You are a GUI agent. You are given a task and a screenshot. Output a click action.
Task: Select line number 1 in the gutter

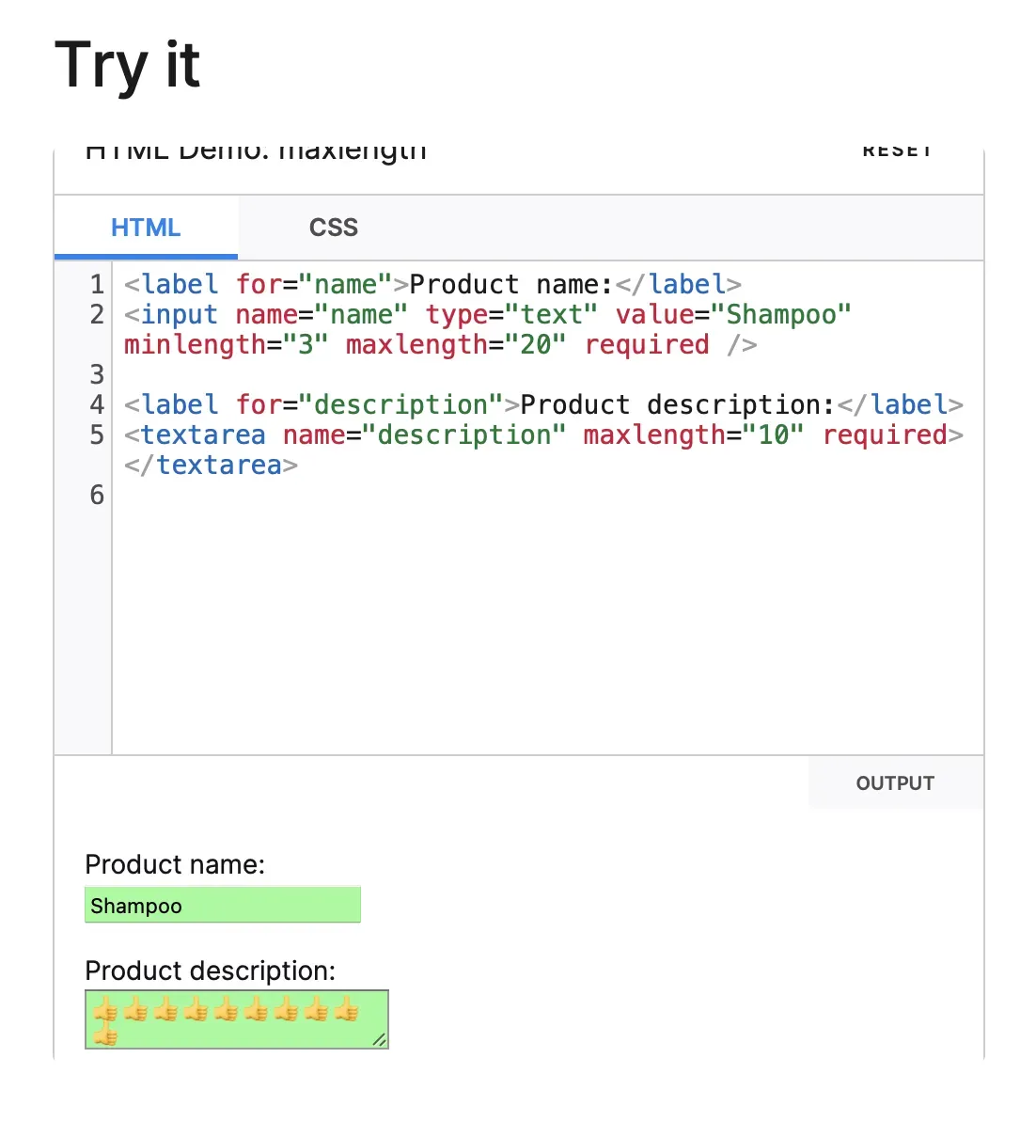(x=96, y=284)
